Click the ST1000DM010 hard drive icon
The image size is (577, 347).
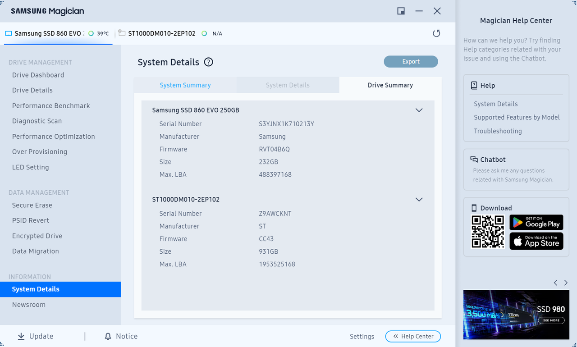(122, 33)
